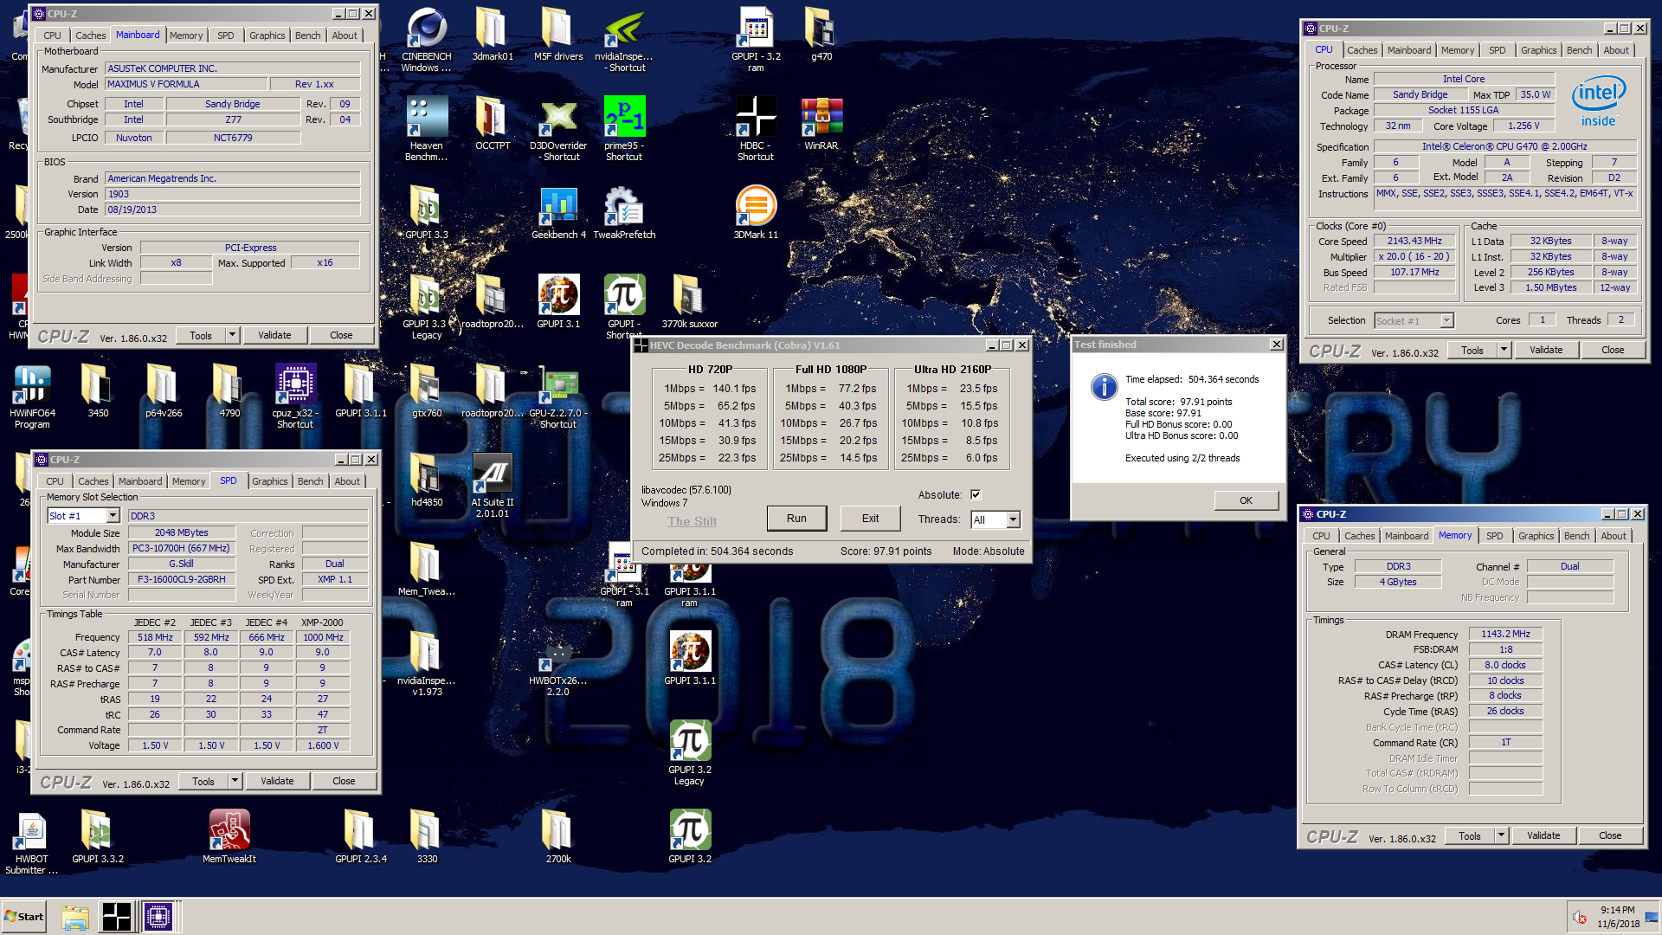Viewport: 1662px width, 935px height.
Task: Open the g470 folder icon
Action: pos(821,35)
